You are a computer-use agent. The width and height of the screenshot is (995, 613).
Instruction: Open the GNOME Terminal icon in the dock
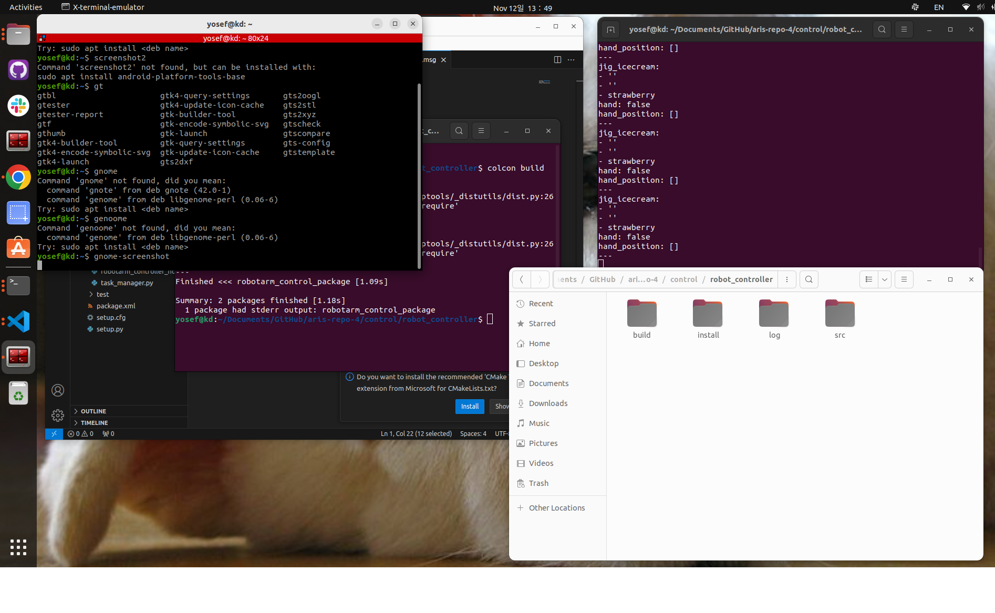click(18, 285)
